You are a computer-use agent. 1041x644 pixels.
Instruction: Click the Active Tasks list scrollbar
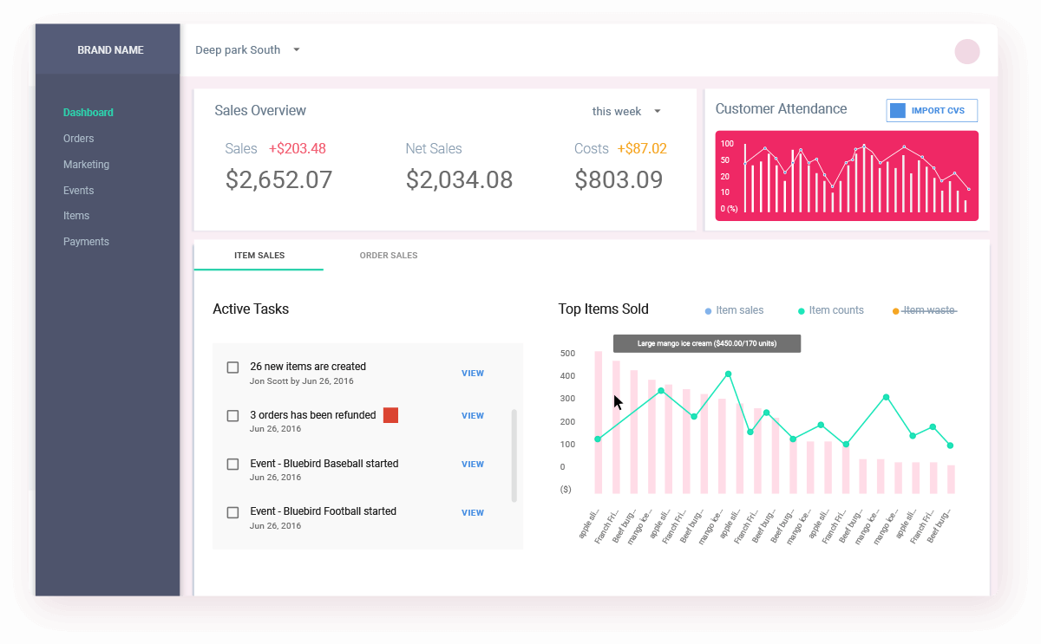pos(514,455)
